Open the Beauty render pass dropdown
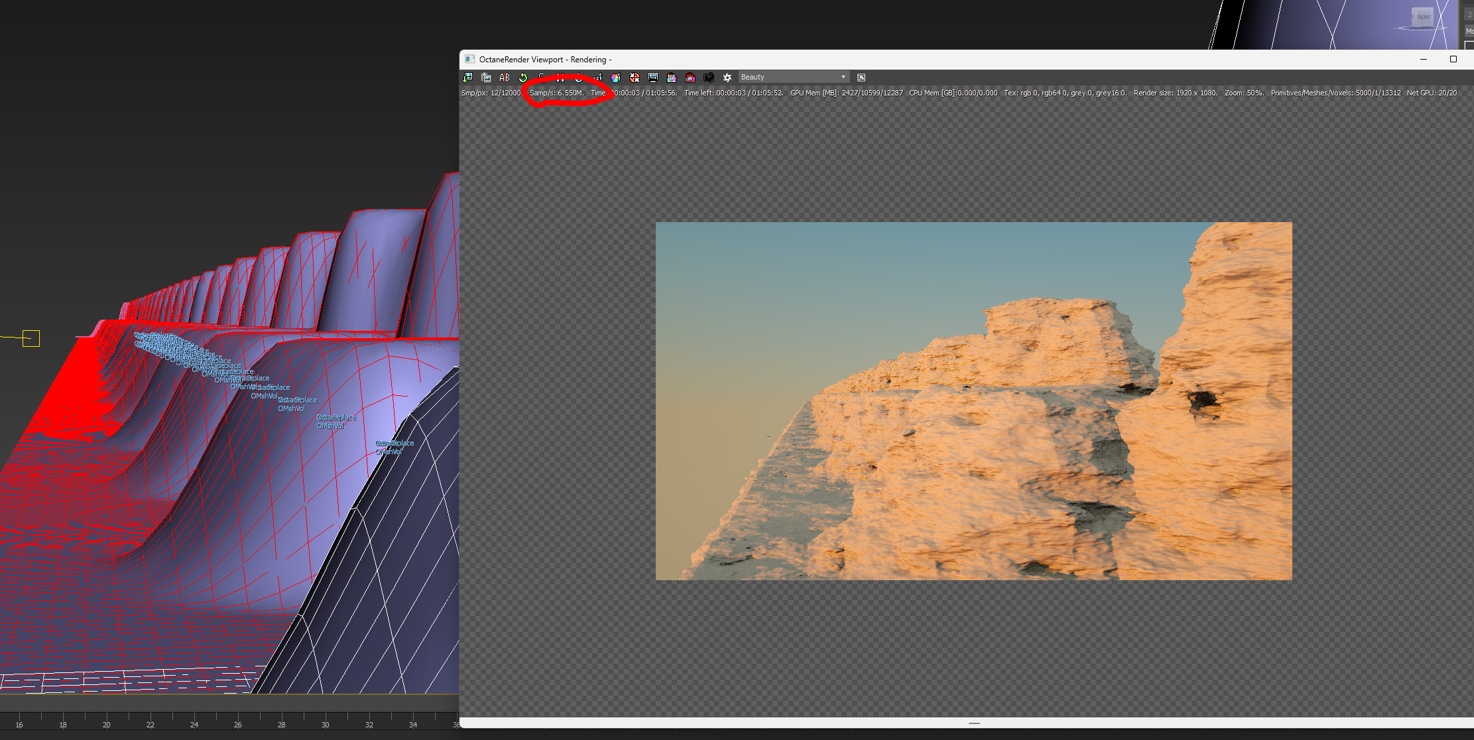 click(789, 78)
